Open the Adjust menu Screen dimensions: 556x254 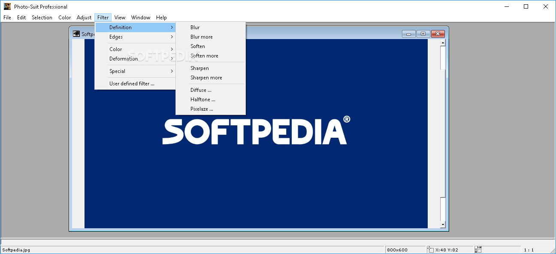click(84, 18)
